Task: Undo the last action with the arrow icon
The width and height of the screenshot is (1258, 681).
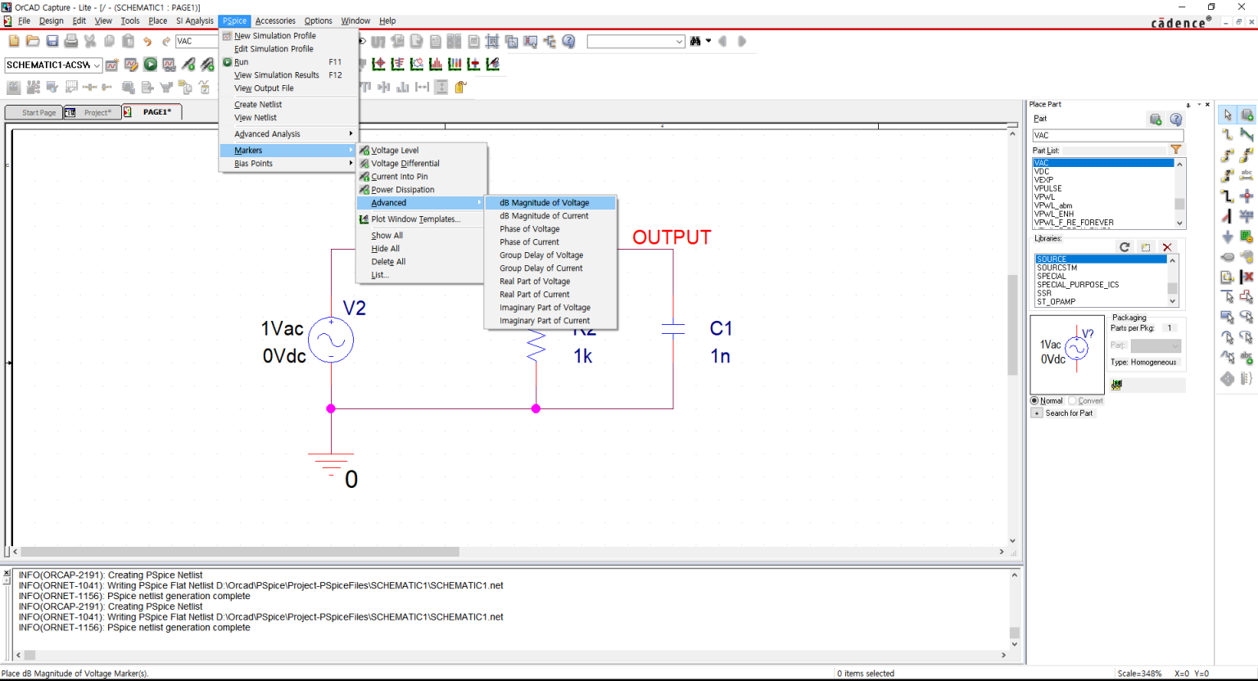Action: point(147,41)
